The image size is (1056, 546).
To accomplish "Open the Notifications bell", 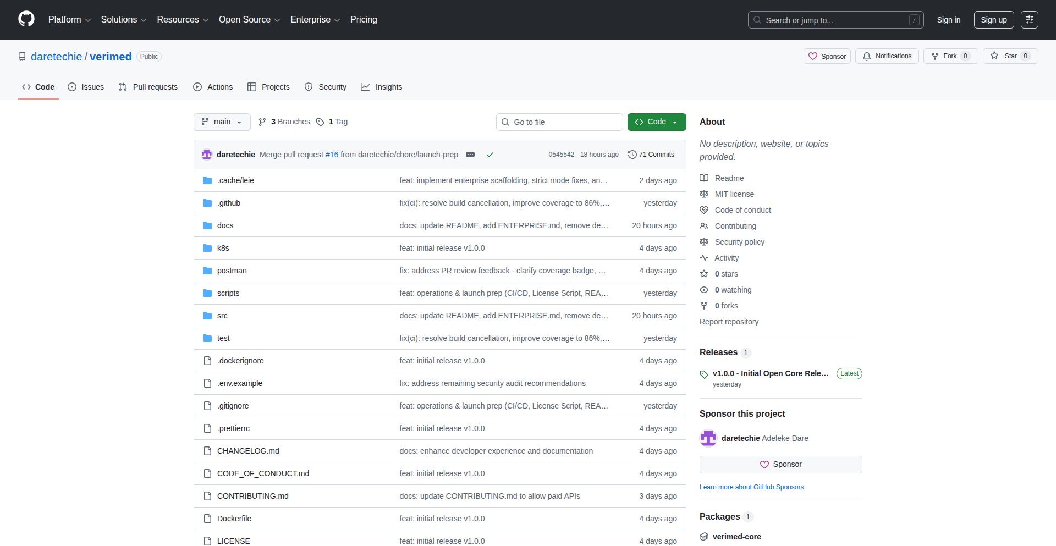I will click(x=887, y=56).
